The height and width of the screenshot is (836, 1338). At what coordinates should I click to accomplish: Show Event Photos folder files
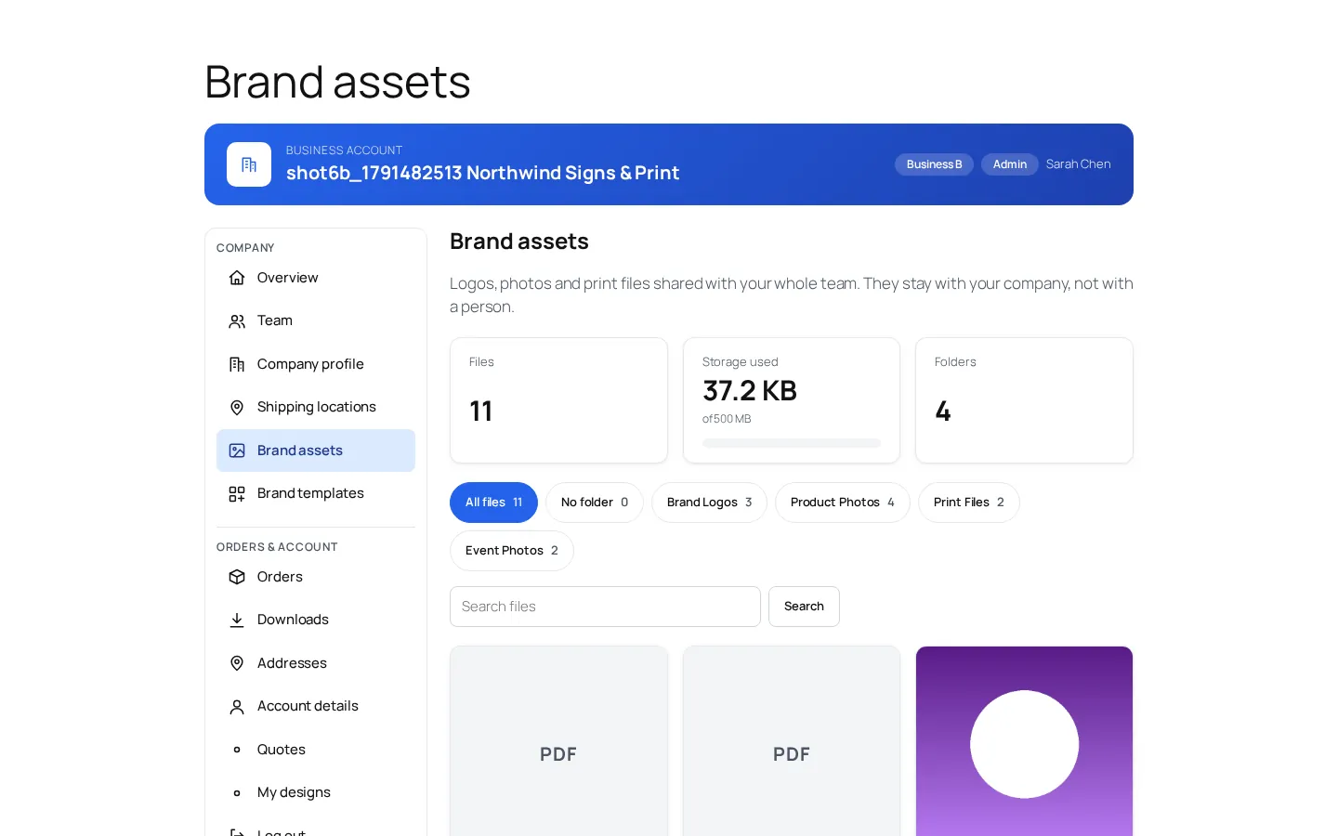pyautogui.click(x=512, y=551)
